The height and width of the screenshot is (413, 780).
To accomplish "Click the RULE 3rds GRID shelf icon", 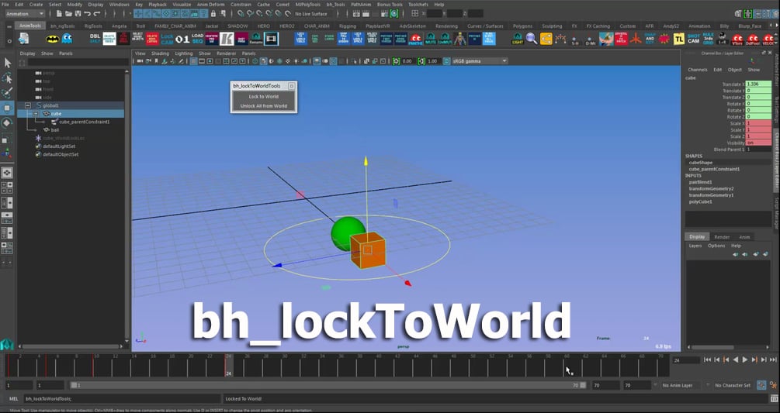I will [x=708, y=39].
